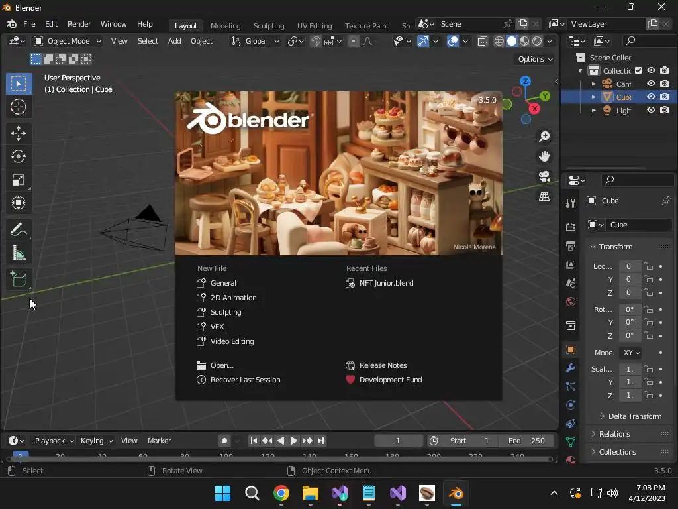
Task: Choose the Move tool
Action: point(18,133)
